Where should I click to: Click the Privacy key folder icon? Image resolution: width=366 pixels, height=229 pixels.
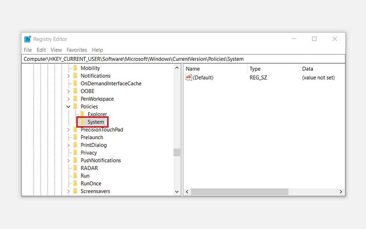(76, 152)
